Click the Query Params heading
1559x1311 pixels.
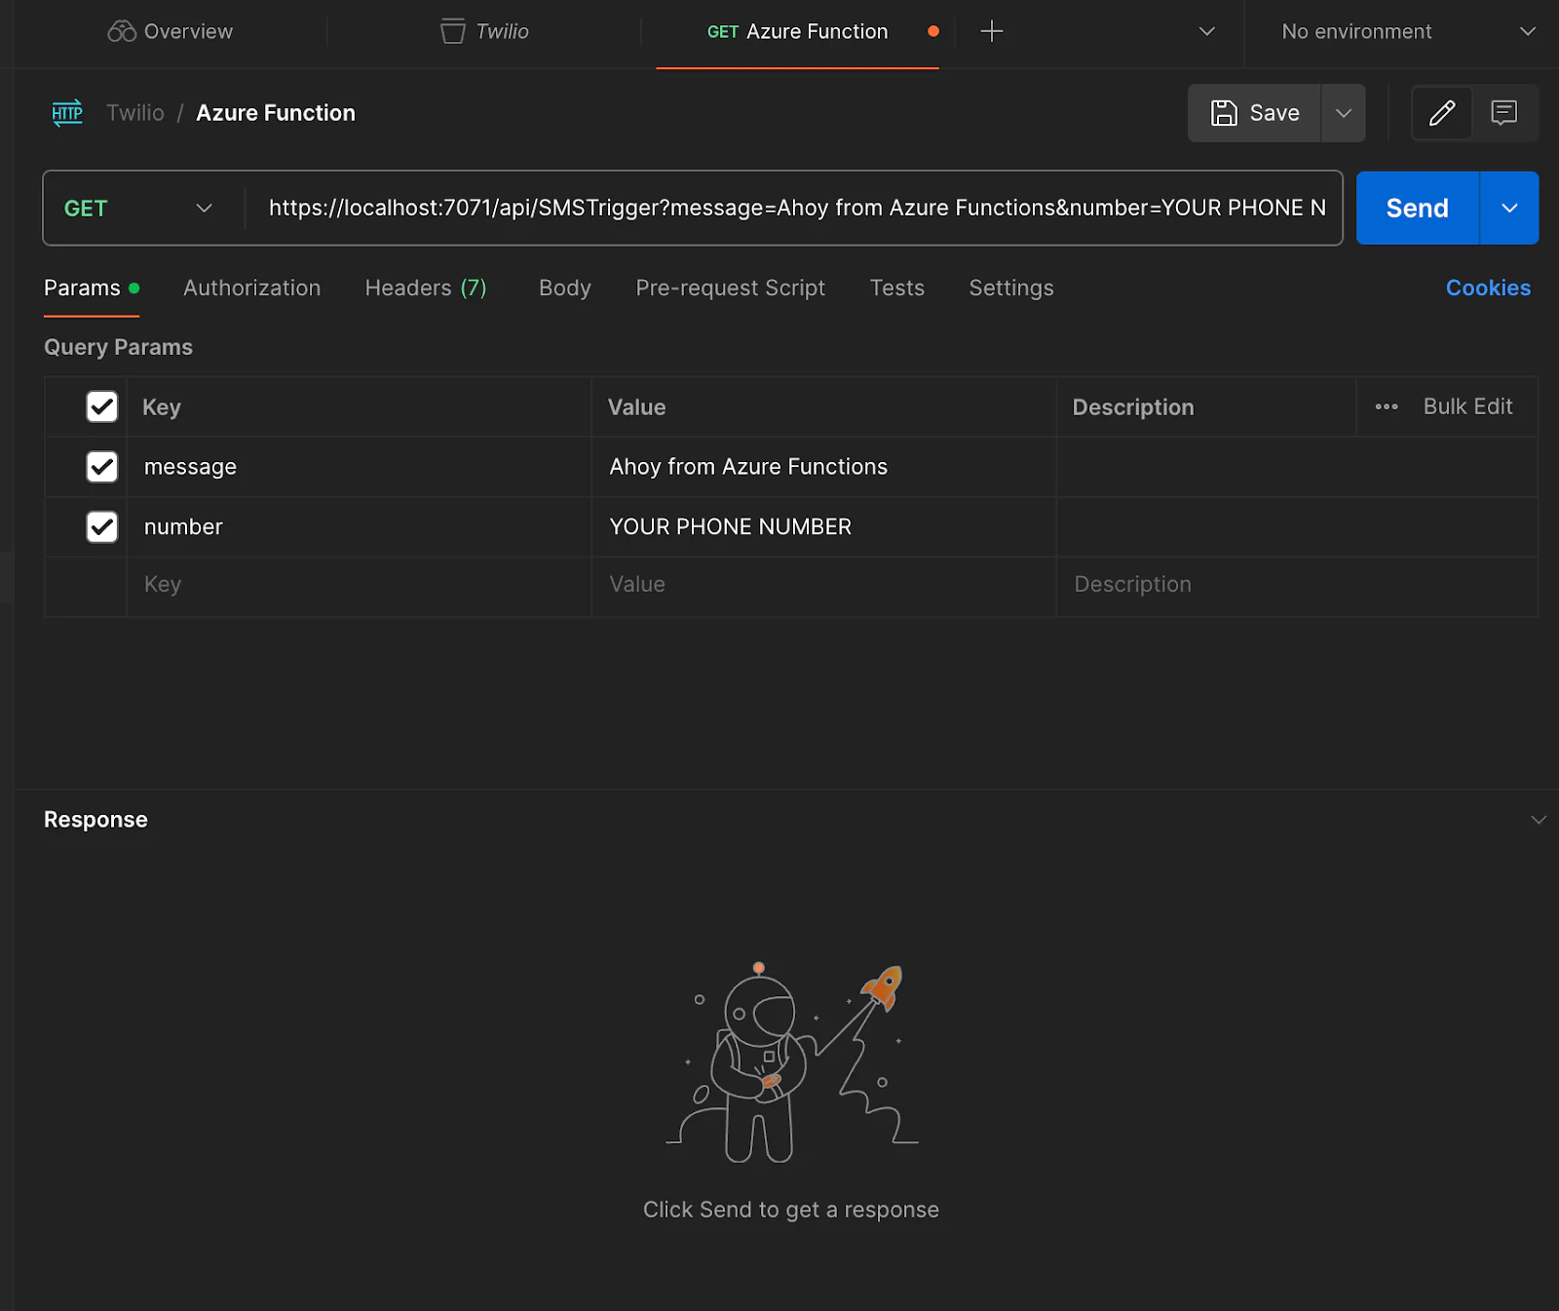[118, 347]
